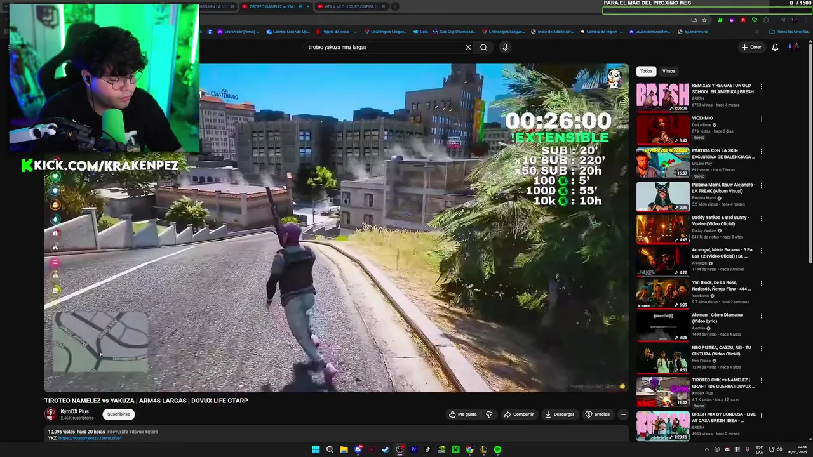Open Minecraft creeper icon in taskbar
The width and height of the screenshot is (813, 457).
coord(455,449)
